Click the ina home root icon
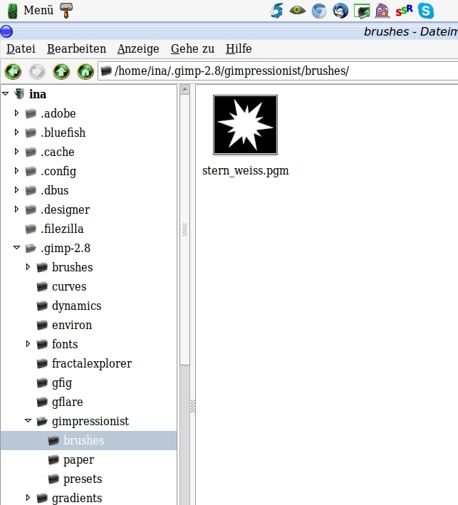 [20, 94]
